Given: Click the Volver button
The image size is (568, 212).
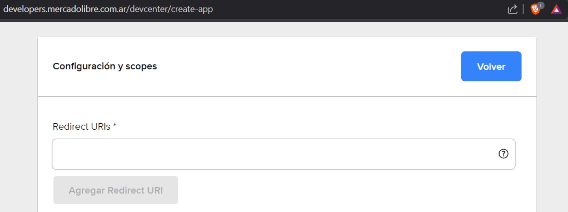Looking at the screenshot, I should (x=491, y=66).
